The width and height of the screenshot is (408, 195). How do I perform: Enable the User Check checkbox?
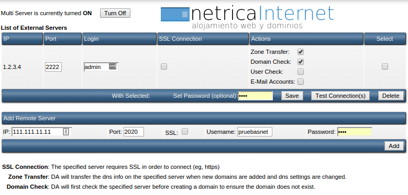click(x=301, y=72)
